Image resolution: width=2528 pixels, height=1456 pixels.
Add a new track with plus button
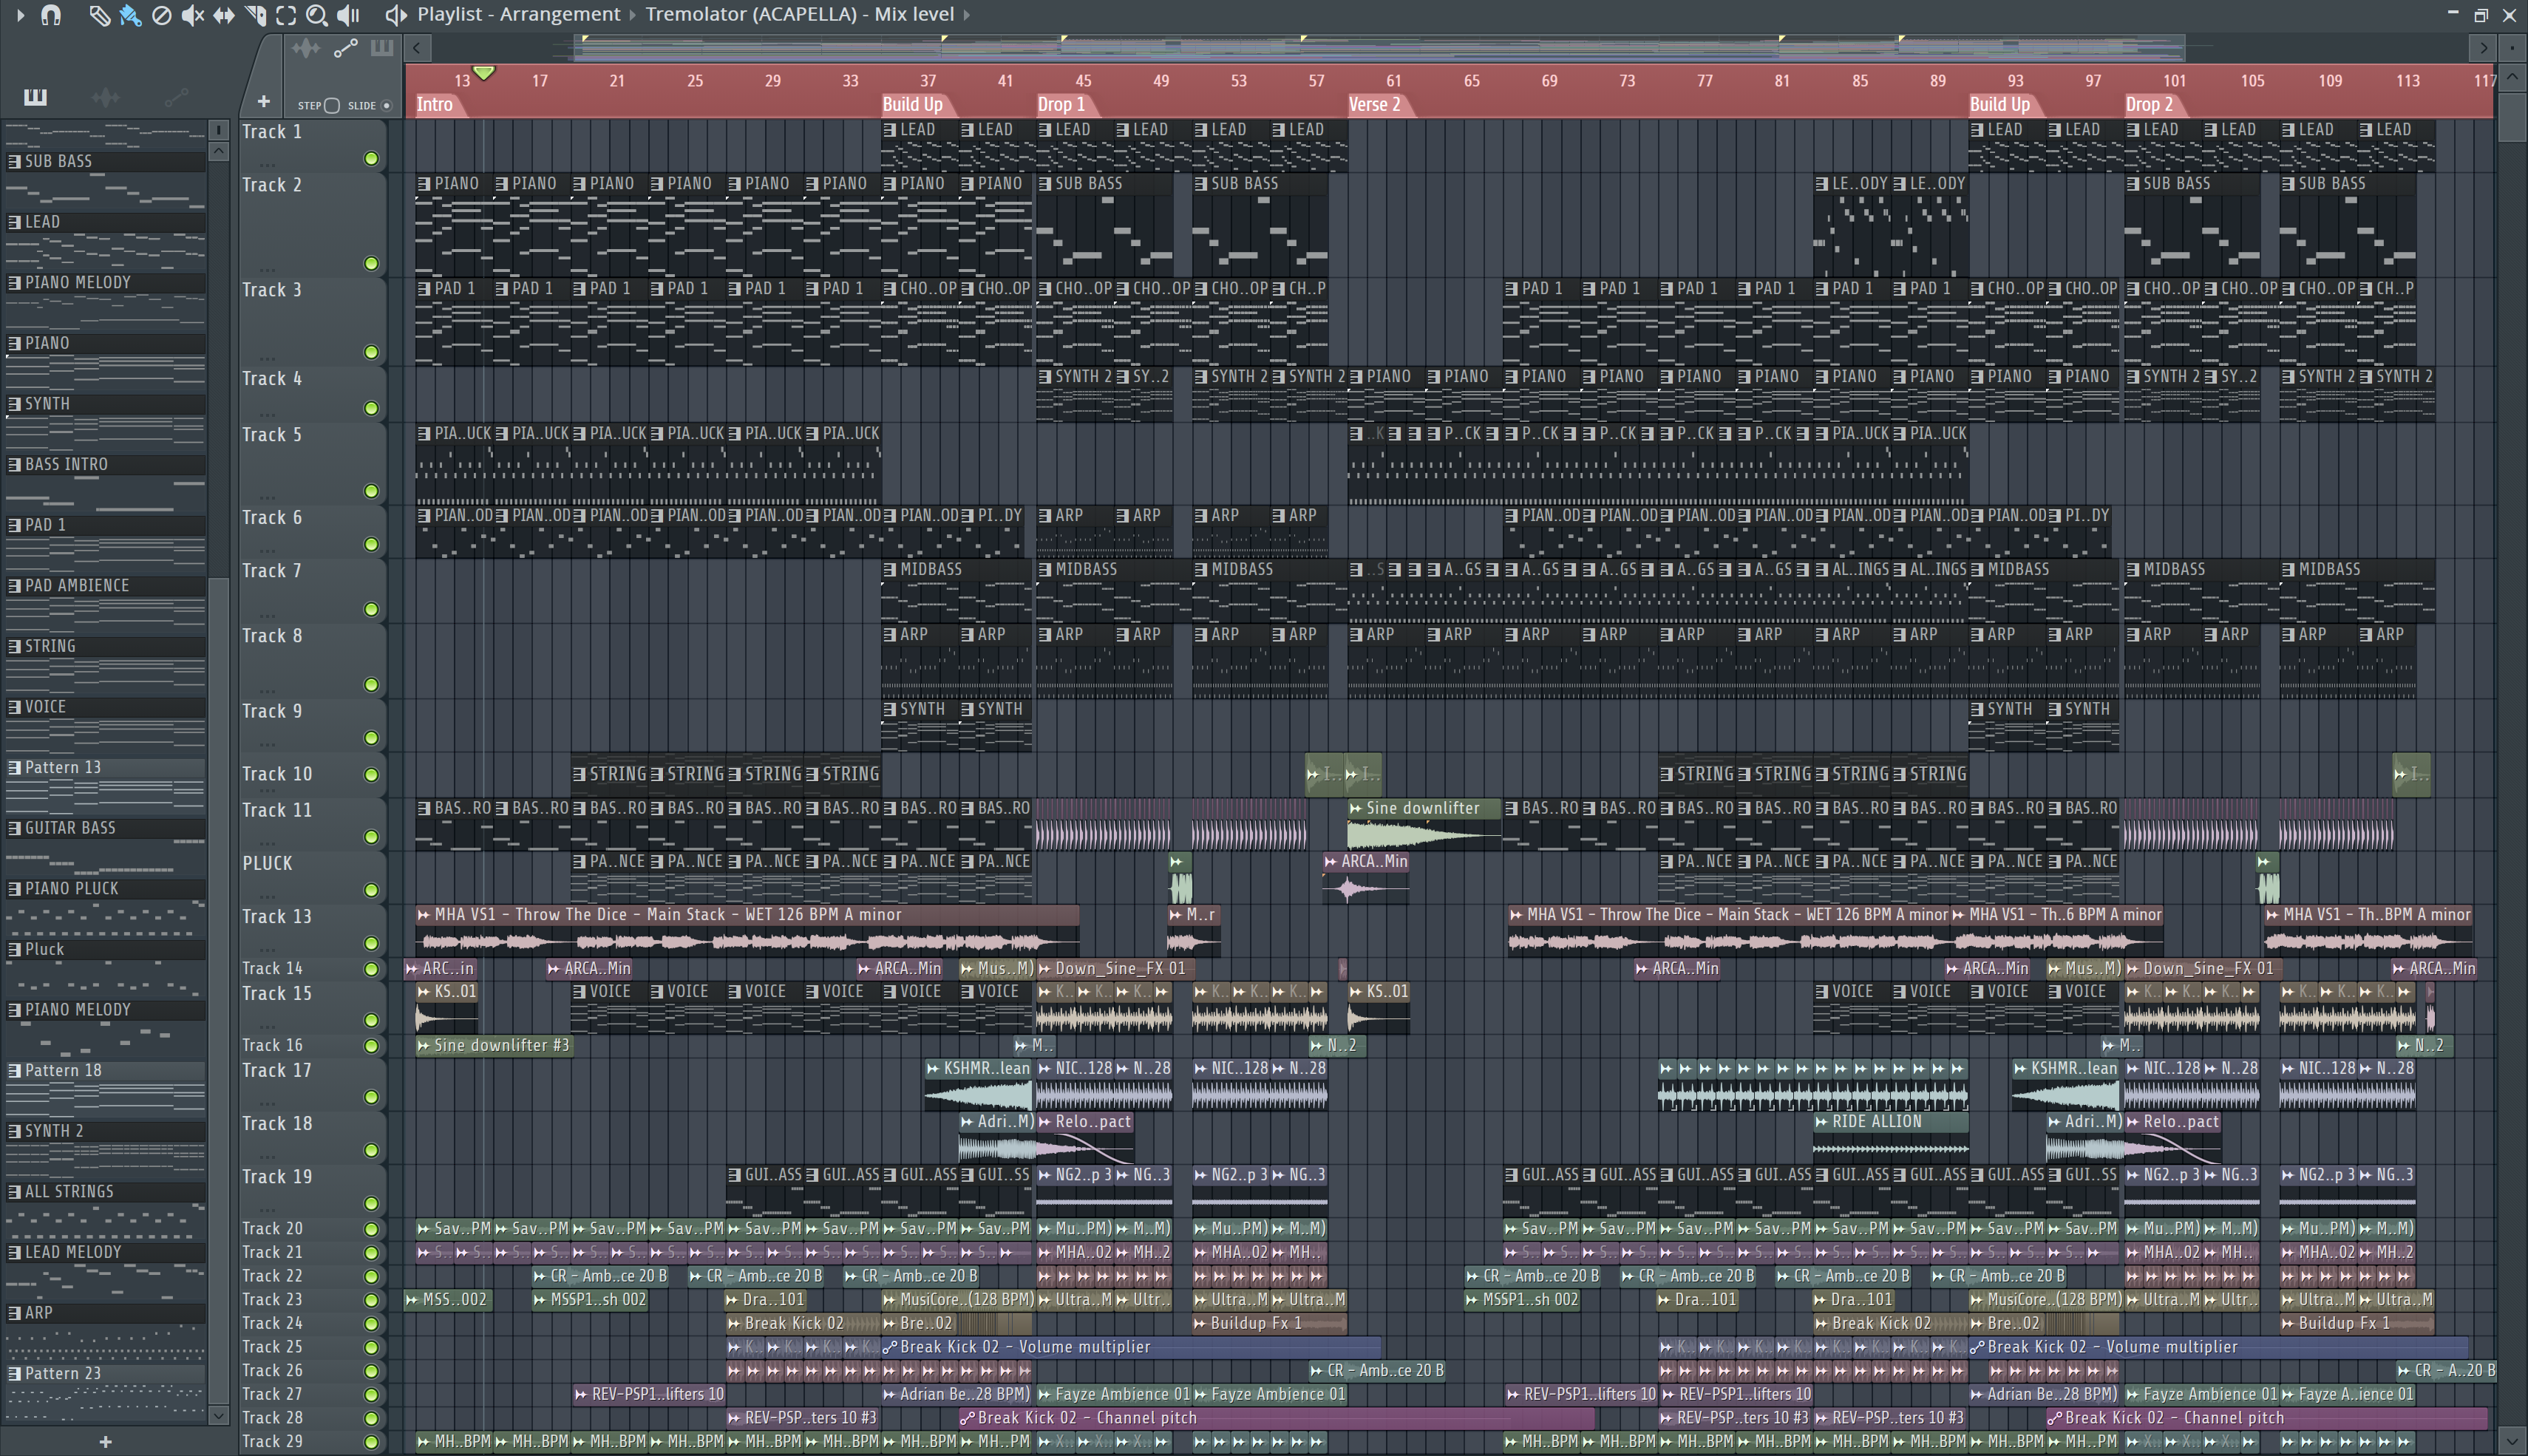tap(263, 101)
